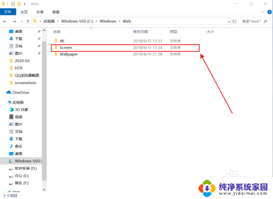Open 3D 对象 under 此电脑
The height and width of the screenshot is (199, 273).
pyautogui.click(x=21, y=110)
